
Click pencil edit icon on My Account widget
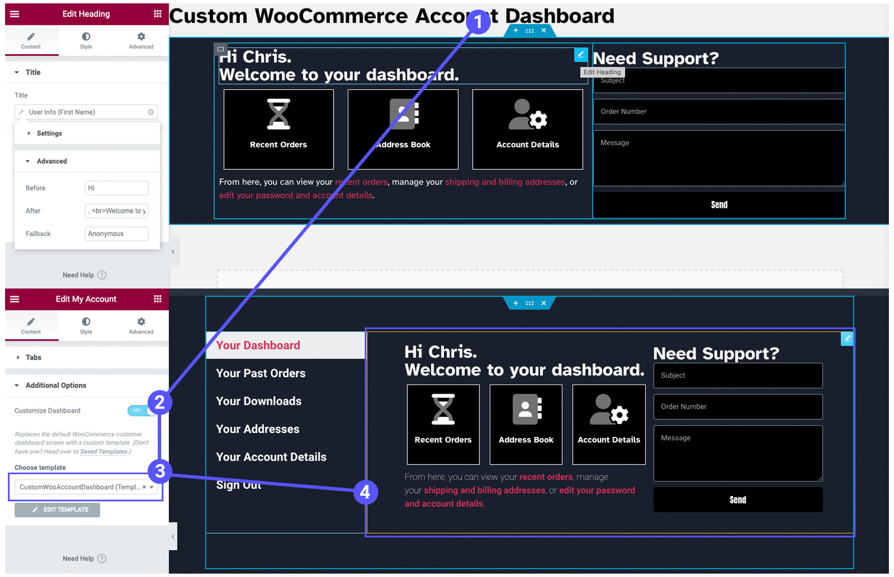click(x=847, y=339)
